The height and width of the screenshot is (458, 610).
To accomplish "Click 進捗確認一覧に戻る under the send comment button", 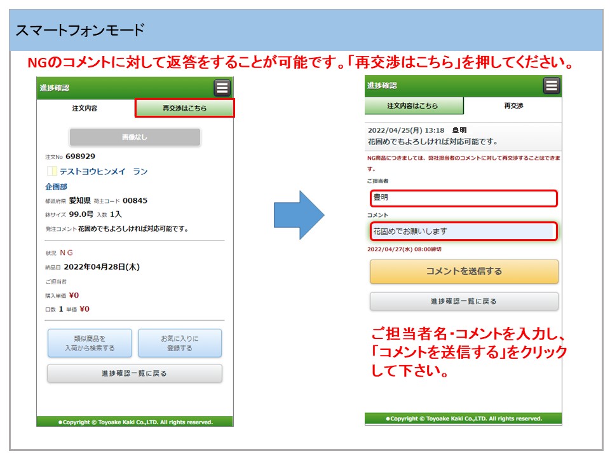I will point(464,302).
